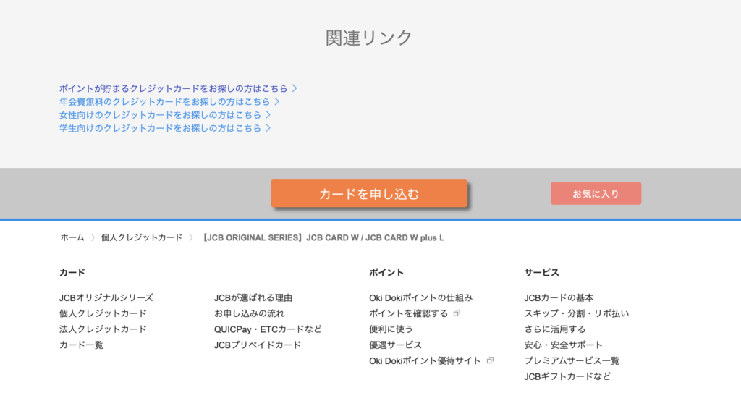This screenshot has height=393, width=741.
Task: Open link for 女性向け credit cards
Action: [165, 115]
